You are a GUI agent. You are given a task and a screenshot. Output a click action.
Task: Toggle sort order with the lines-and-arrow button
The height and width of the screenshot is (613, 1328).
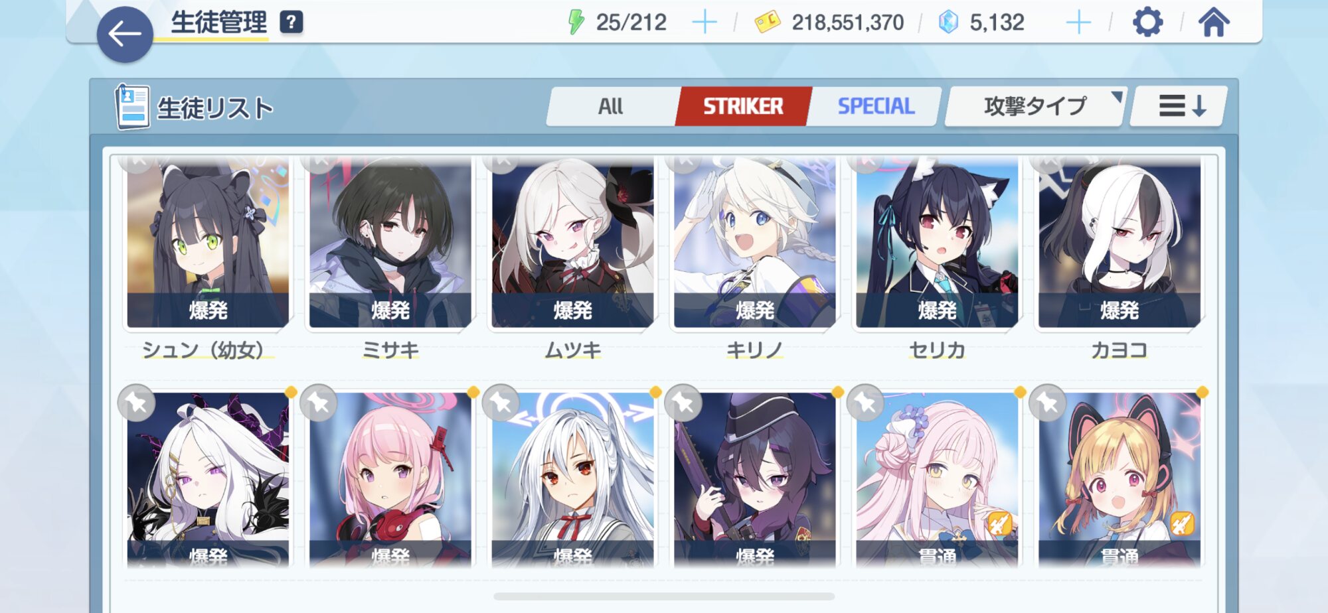pos(1179,106)
